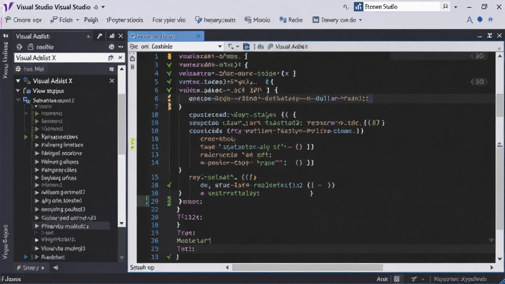Open the Gre om Eoshihle combo box
This screenshot has width=505, height=284.
point(176,47)
